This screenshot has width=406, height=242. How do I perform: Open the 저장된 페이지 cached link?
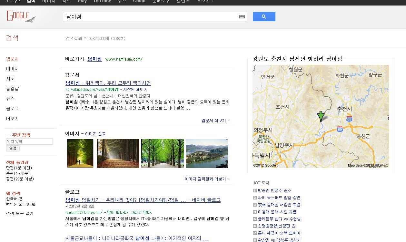(x=135, y=90)
